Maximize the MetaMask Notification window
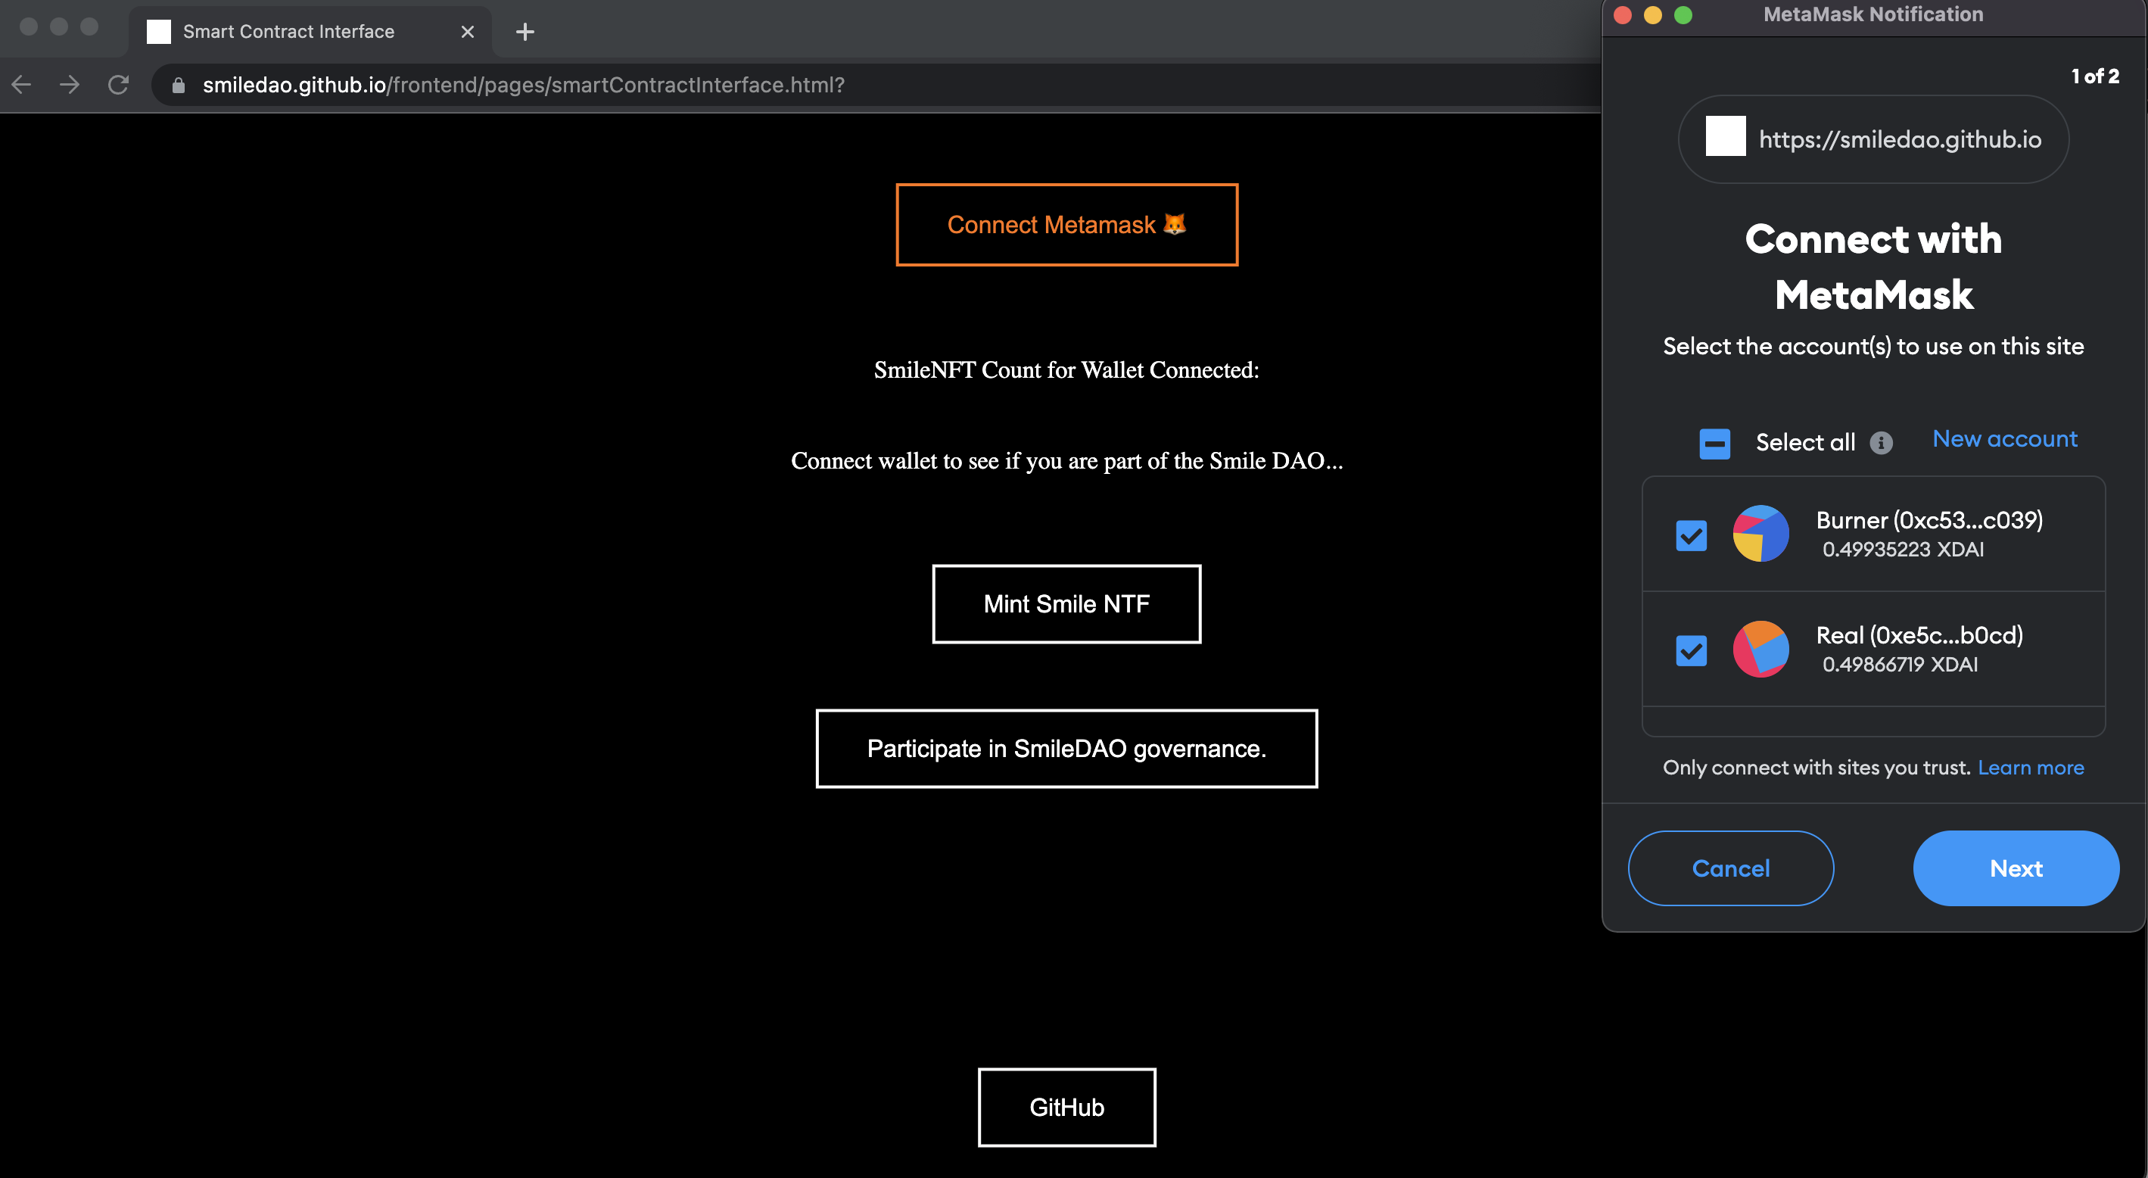Image resolution: width=2148 pixels, height=1178 pixels. [1683, 15]
